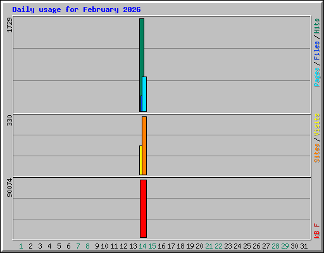Click day label 4 on the x-axis

pyautogui.click(x=49, y=246)
